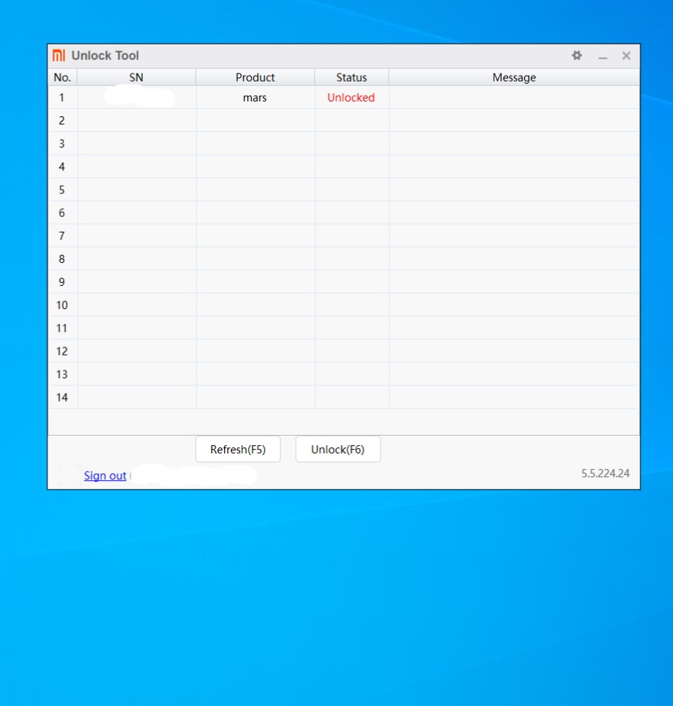The width and height of the screenshot is (673, 706).
Task: Click the red 'Unlocked' status text
Action: coord(351,98)
